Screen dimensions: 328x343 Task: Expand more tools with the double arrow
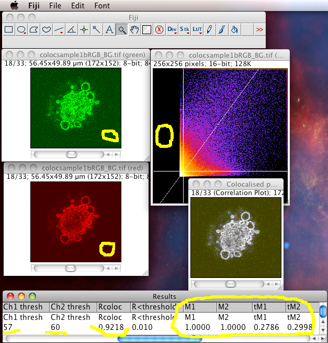[x=259, y=29]
